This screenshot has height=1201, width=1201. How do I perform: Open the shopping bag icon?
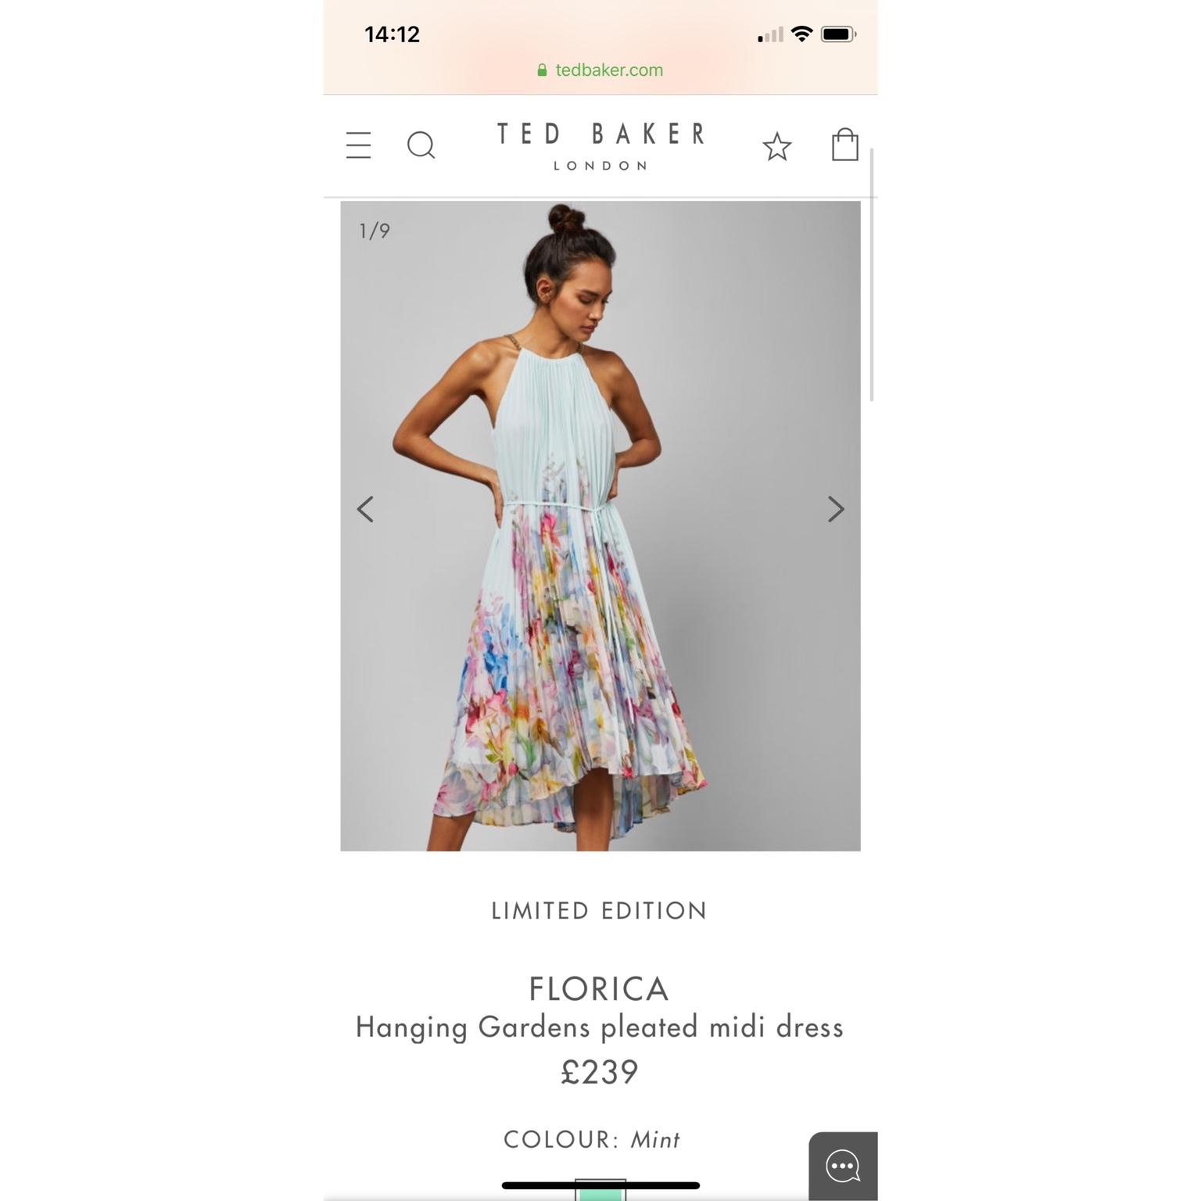(844, 145)
